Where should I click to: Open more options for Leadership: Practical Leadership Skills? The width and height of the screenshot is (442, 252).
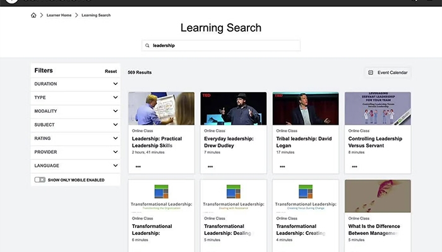click(138, 166)
